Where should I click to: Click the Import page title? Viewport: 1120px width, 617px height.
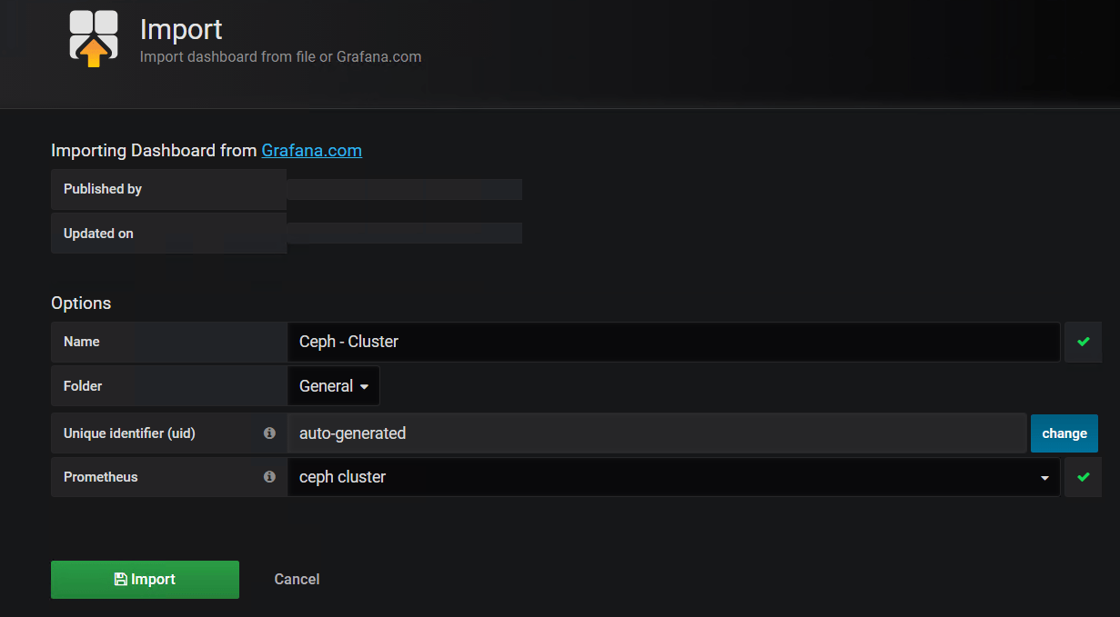(x=181, y=29)
